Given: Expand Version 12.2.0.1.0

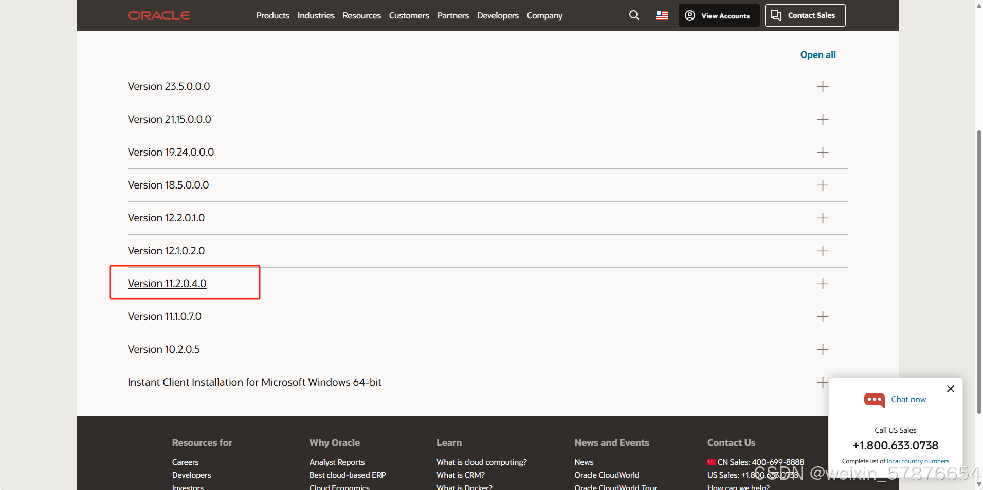Looking at the screenshot, I should (822, 218).
